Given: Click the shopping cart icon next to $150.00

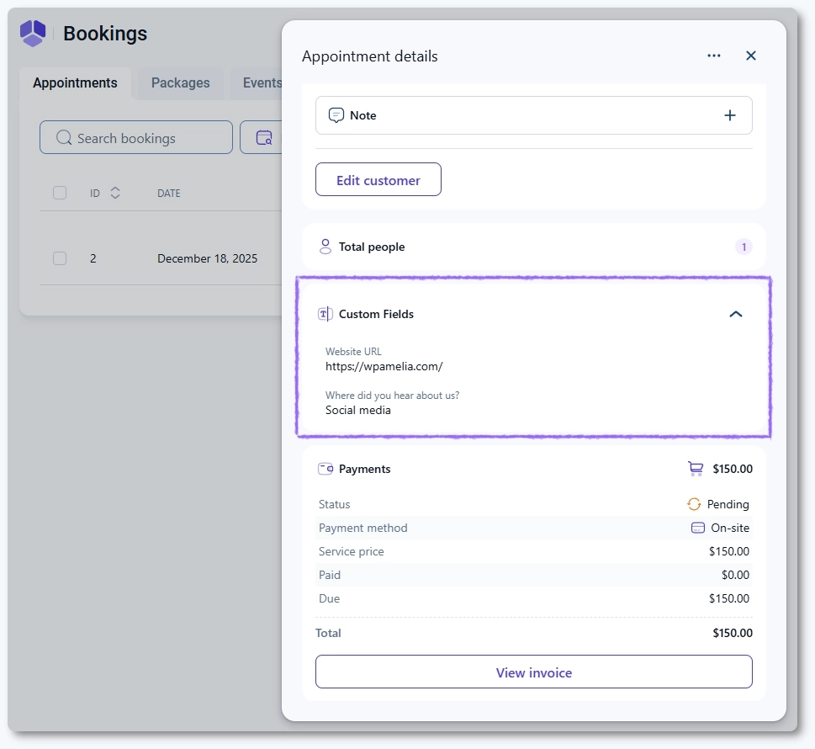Looking at the screenshot, I should (696, 469).
